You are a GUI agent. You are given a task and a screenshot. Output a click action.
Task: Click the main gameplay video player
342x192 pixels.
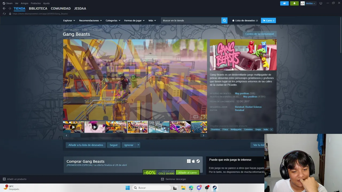135,80
